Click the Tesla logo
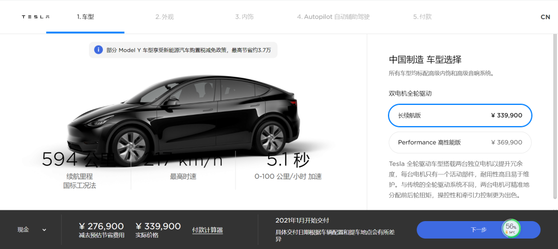 [x=36, y=17]
